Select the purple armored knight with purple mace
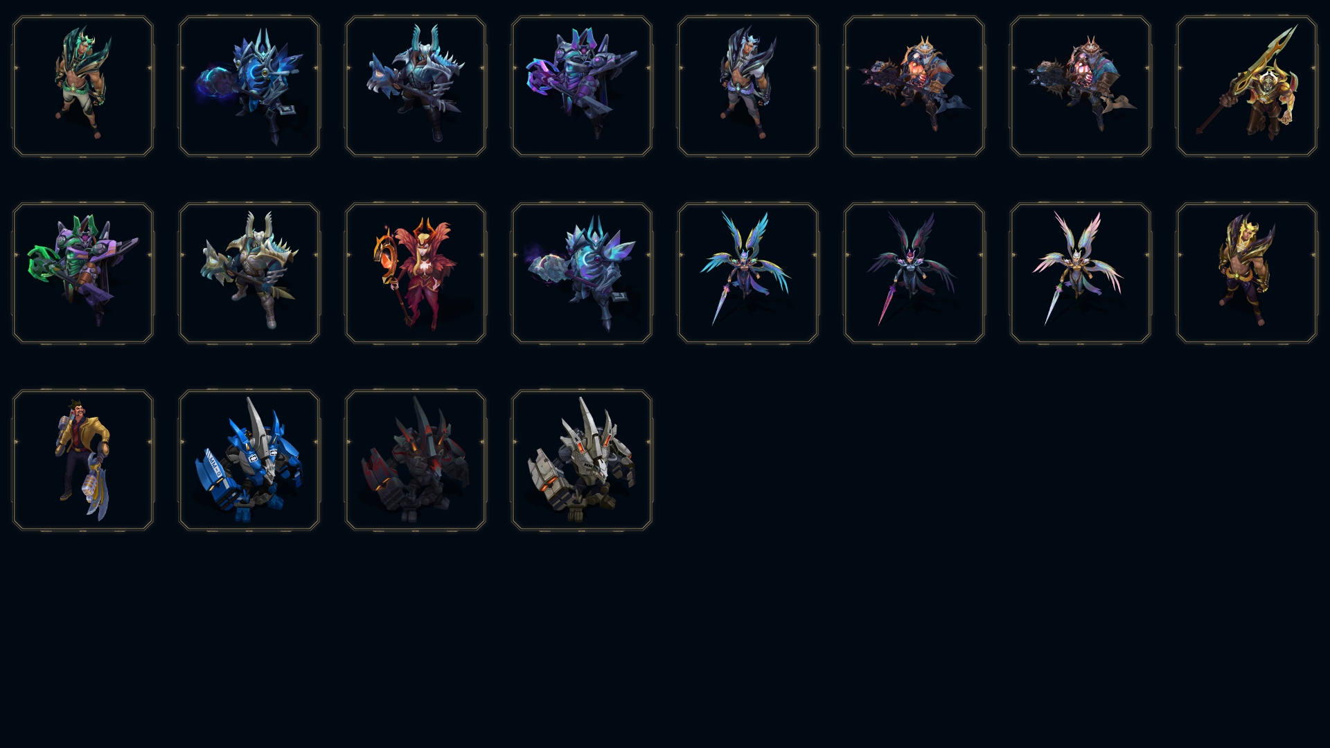1330x748 pixels. pos(582,86)
